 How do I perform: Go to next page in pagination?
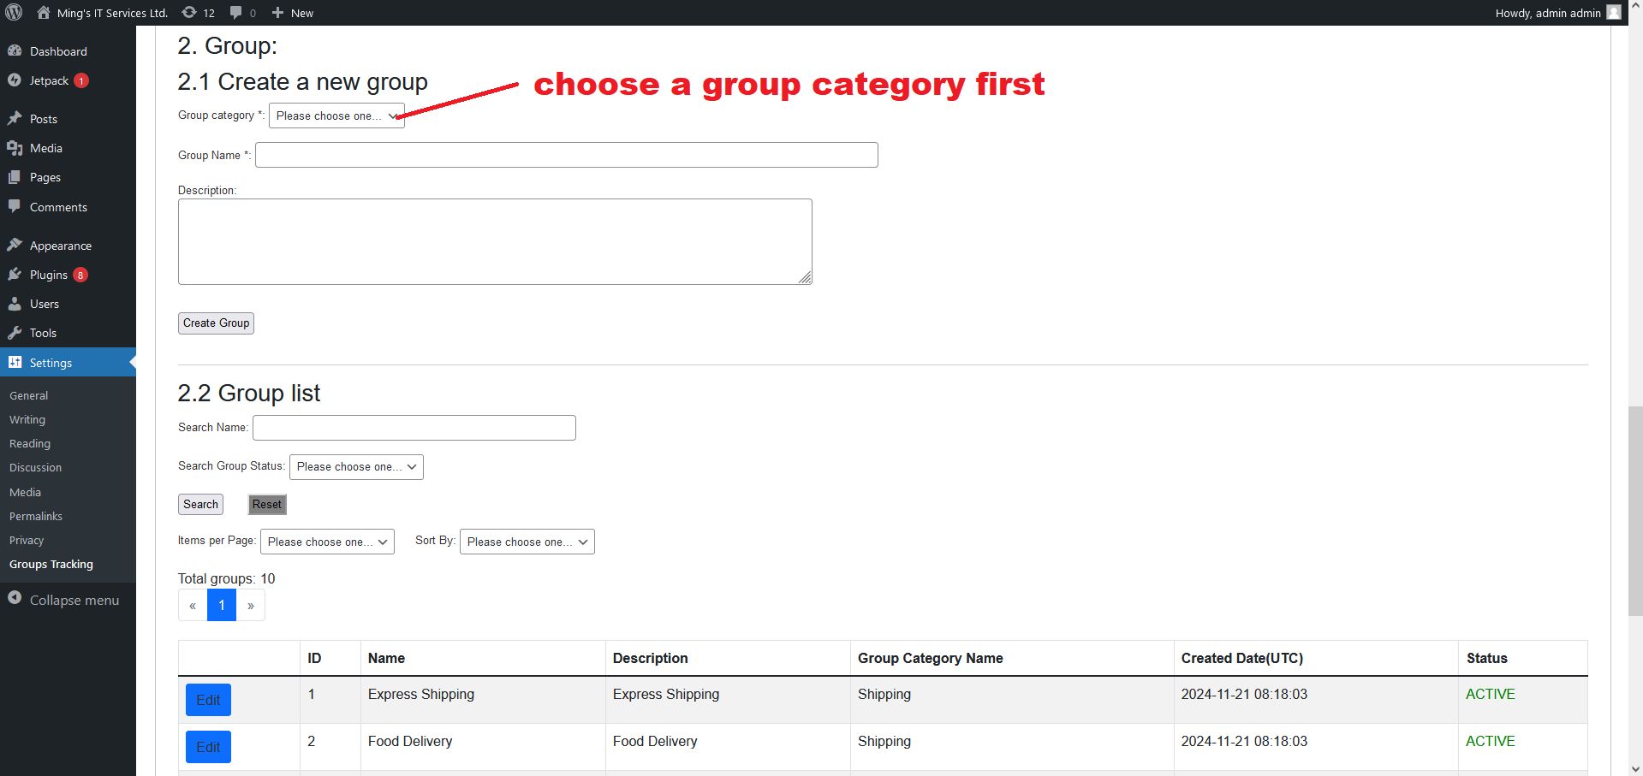[251, 606]
